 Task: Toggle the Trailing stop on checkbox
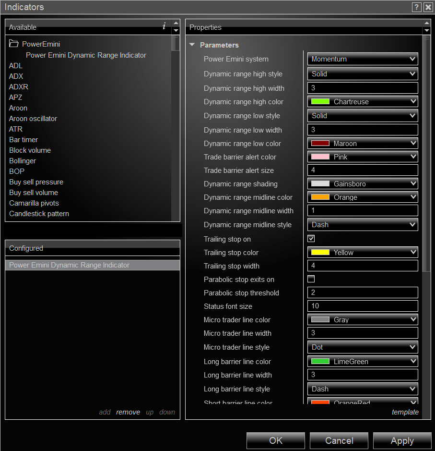coord(311,238)
